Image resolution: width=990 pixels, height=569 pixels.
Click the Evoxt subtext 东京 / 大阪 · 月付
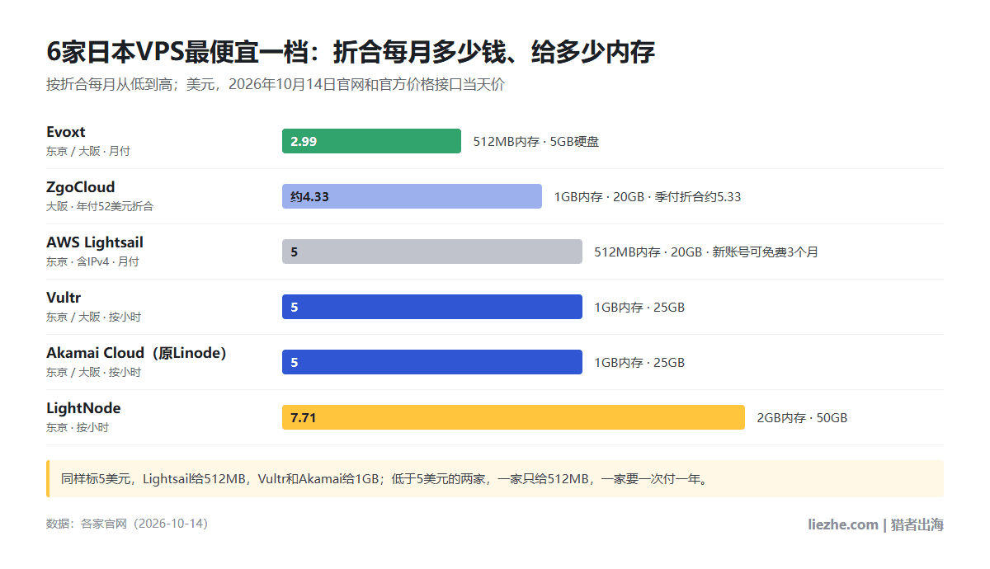click(88, 152)
